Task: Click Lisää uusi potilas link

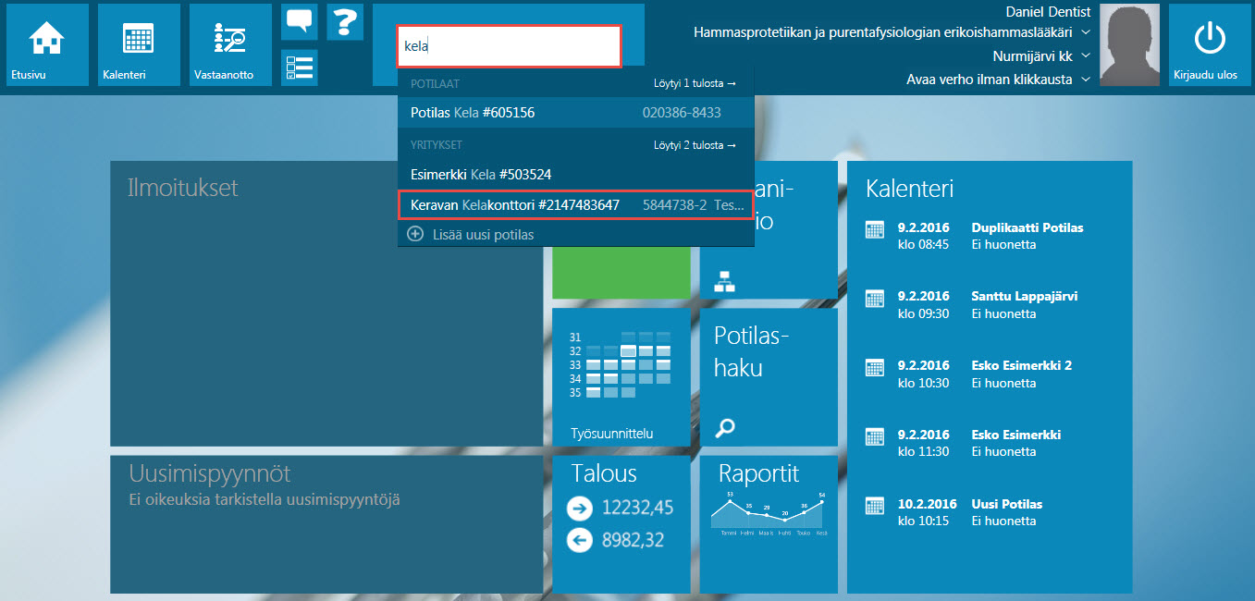Action: 483,235
